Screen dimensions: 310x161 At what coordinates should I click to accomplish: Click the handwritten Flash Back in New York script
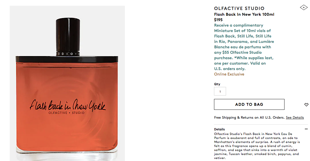pos(67,105)
